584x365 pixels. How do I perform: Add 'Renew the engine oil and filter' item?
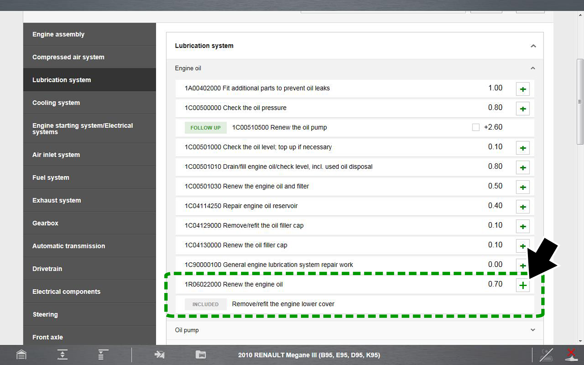point(522,187)
